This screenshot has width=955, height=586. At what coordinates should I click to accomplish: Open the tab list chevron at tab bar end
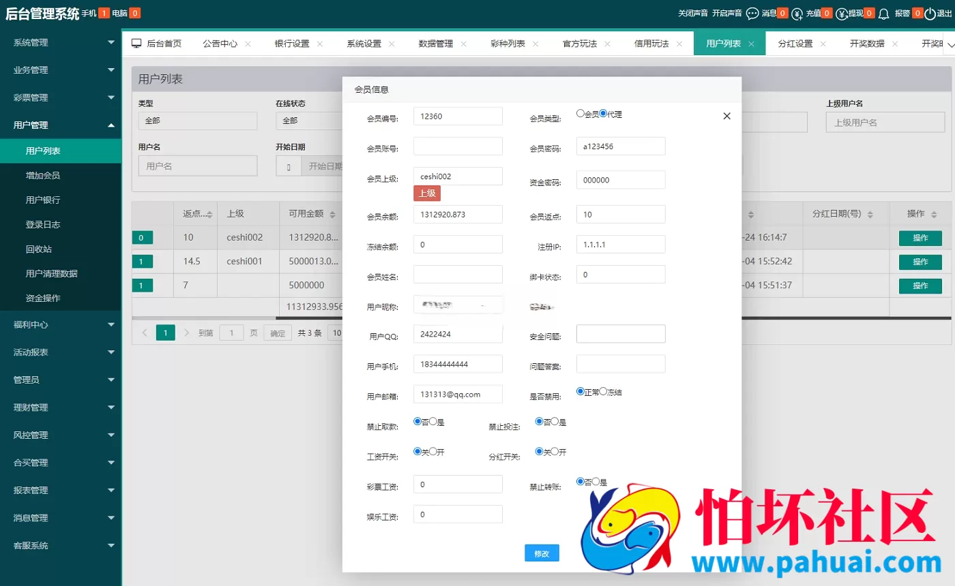pyautogui.click(x=949, y=44)
